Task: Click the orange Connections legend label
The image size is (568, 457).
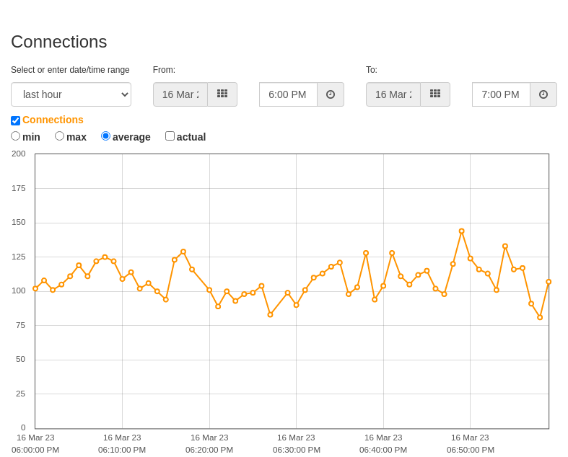Action: click(x=53, y=120)
